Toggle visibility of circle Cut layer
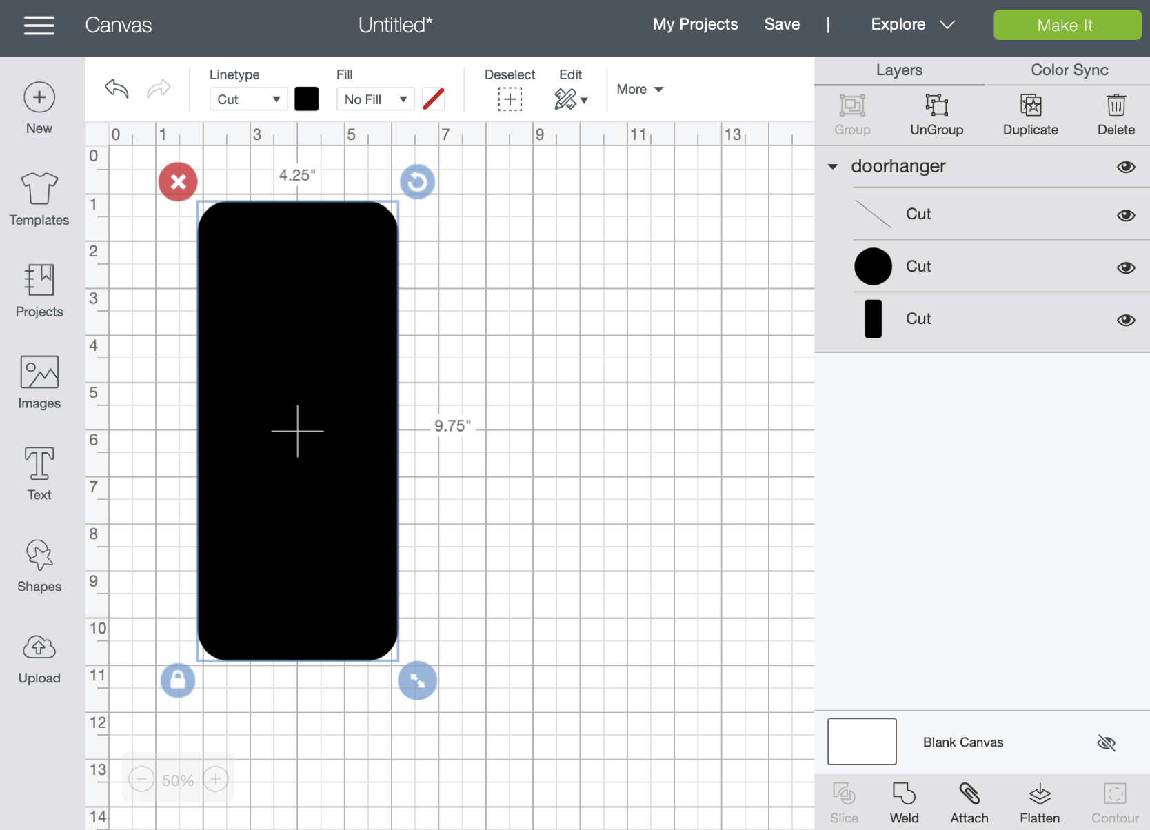1150x830 pixels. tap(1125, 267)
